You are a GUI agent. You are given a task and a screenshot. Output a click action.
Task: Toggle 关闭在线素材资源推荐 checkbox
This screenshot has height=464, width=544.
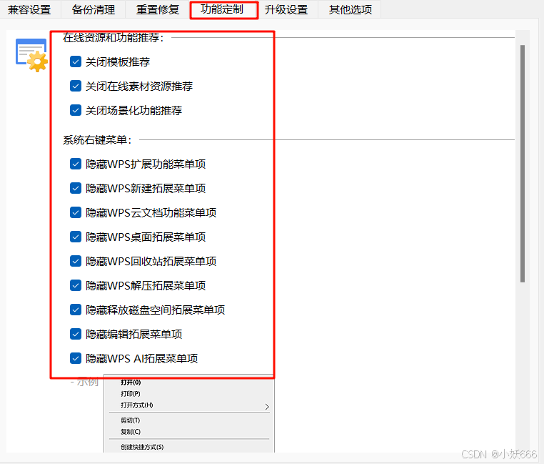(x=76, y=86)
